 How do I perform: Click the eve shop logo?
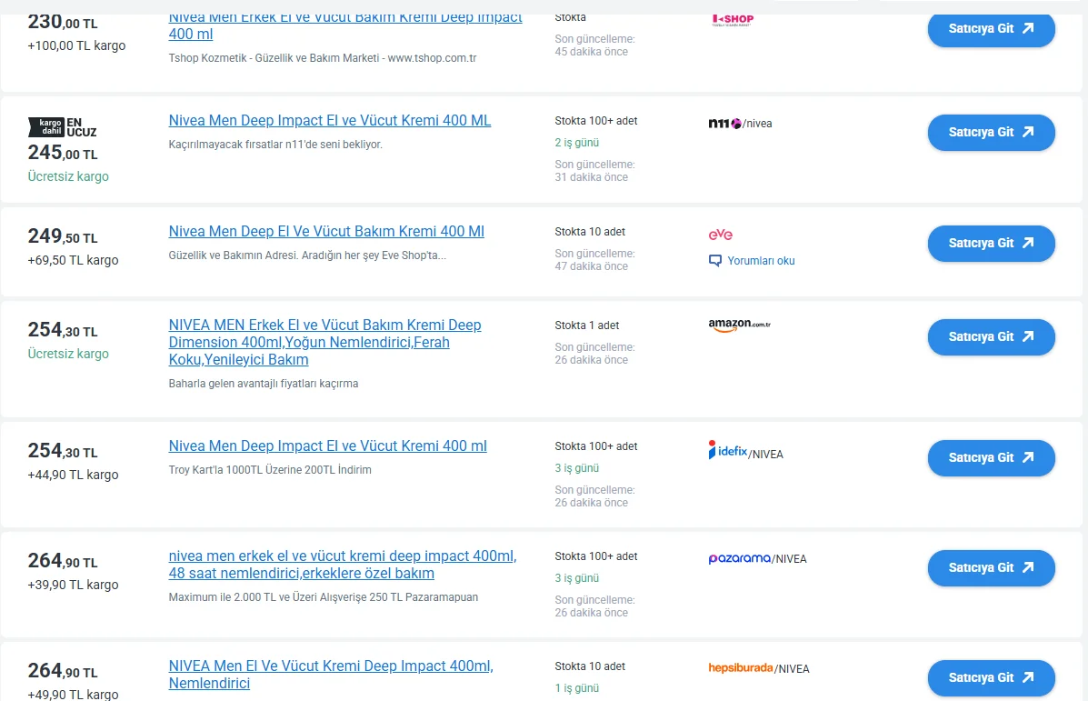(x=720, y=235)
